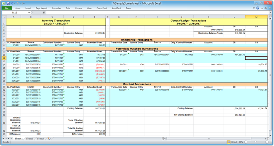This screenshot has width=274, height=146.
Task: Switch to Page Layout view in status bar
Action: [232, 142]
